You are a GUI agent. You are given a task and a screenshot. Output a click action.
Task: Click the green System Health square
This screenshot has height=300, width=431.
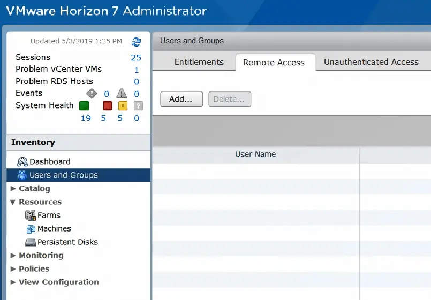click(84, 105)
